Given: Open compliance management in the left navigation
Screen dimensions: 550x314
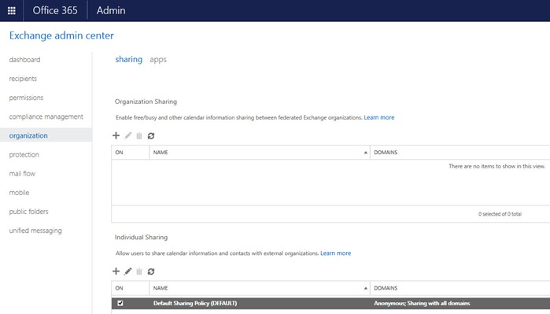Looking at the screenshot, I should (46, 116).
